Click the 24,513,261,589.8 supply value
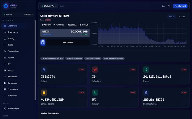The image size is (192, 119). (x=157, y=77)
